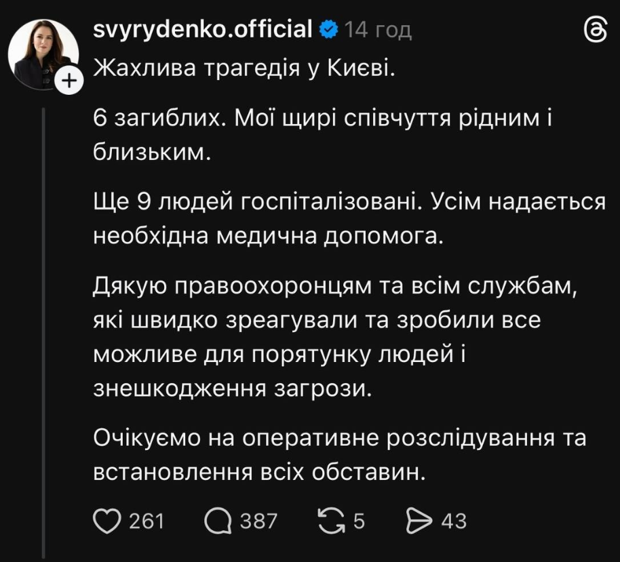Screen dimensions: 620x562
Task: Open the svyrydenko.official profile link
Action: (x=202, y=30)
